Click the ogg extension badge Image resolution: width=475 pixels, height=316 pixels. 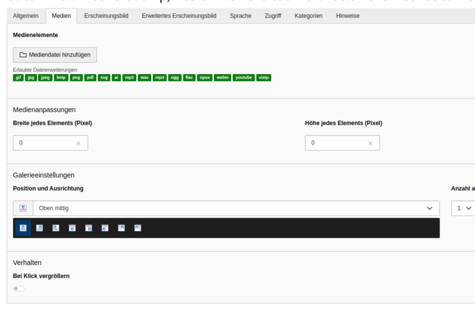click(x=175, y=78)
